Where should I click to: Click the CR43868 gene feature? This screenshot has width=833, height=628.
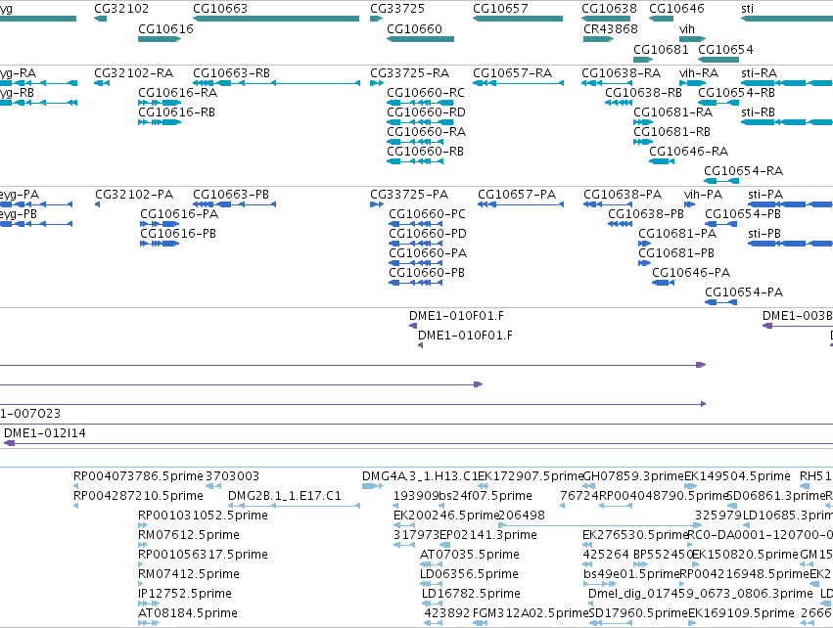(598, 39)
